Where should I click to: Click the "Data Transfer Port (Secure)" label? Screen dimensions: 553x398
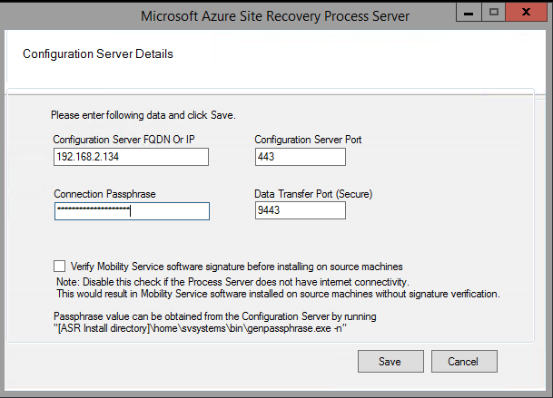point(313,194)
